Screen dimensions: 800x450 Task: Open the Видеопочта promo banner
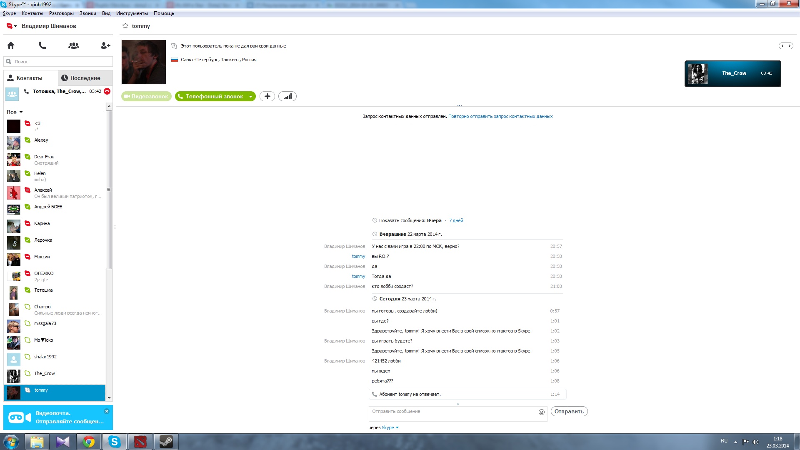click(x=58, y=417)
